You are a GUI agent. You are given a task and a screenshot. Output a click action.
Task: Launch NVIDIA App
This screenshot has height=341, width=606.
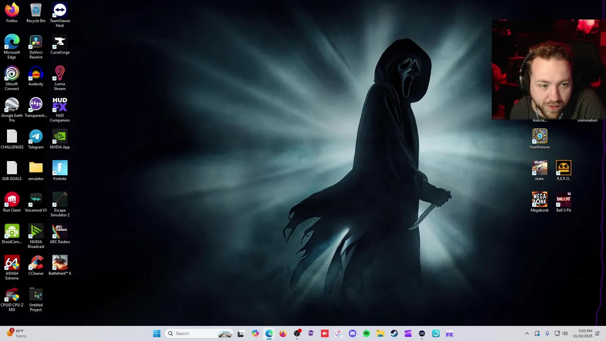[x=60, y=139]
